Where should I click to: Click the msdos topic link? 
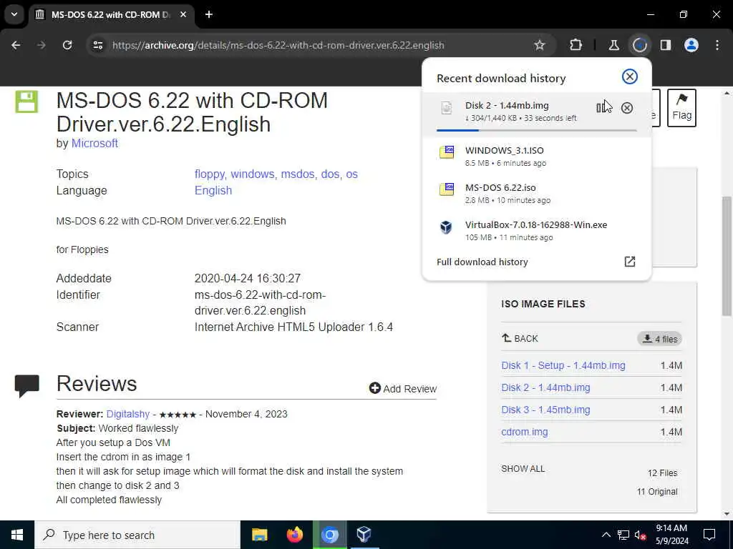[x=297, y=174]
